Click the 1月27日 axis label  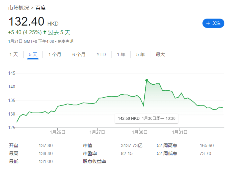coord(97,132)
